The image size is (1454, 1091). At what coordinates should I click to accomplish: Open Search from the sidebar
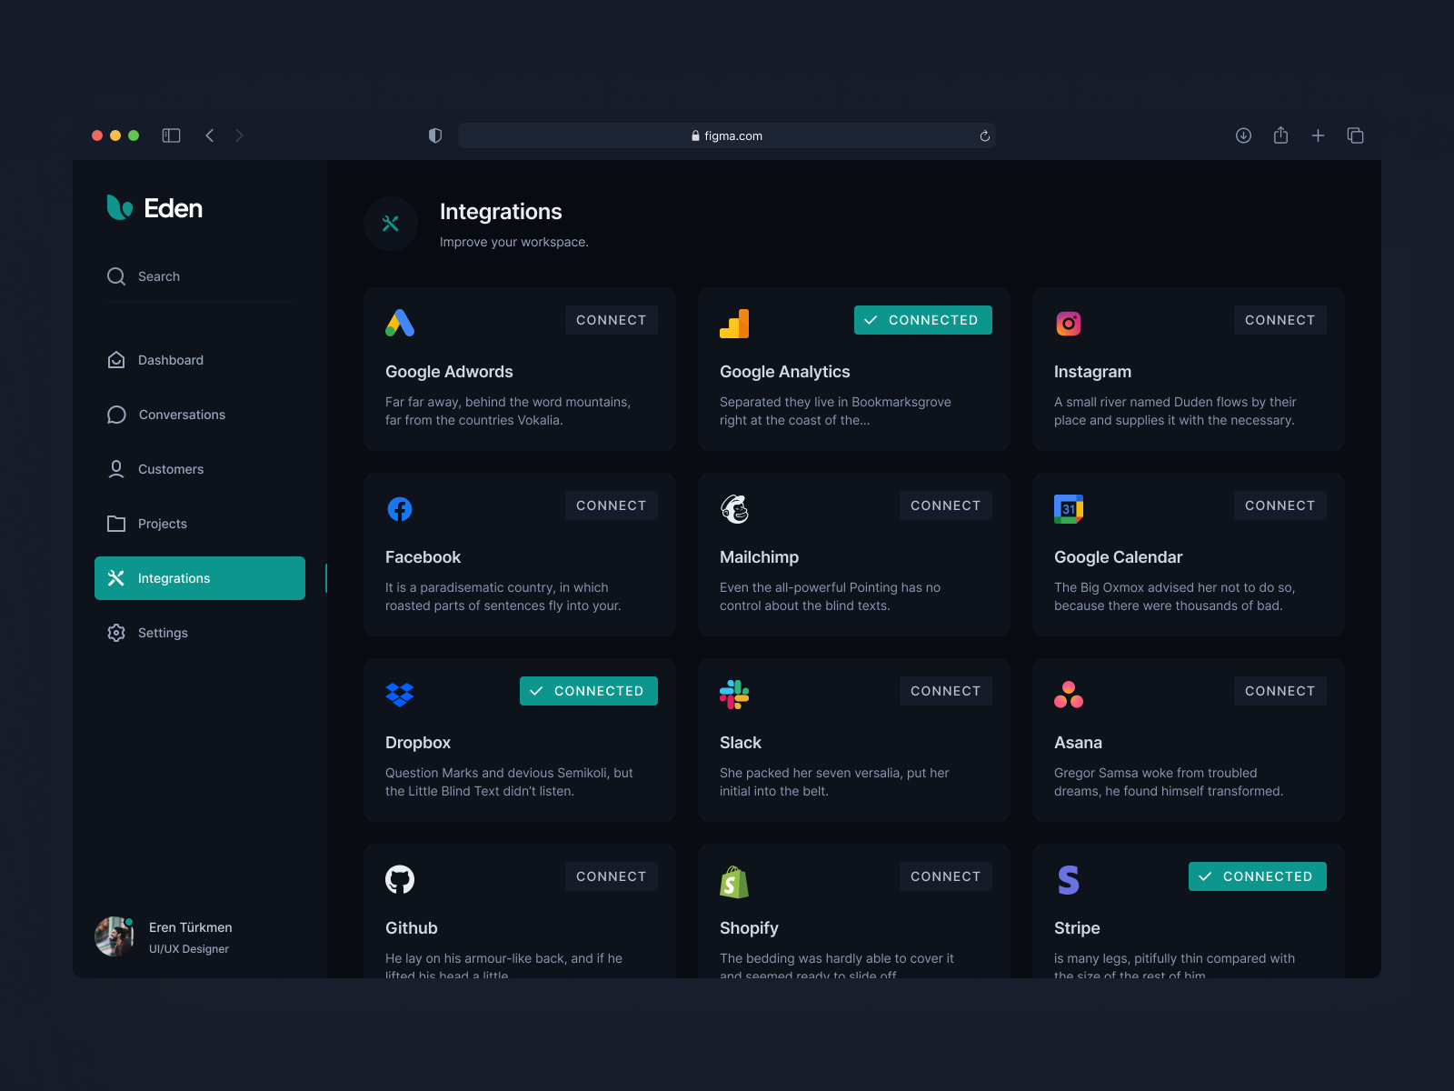point(158,276)
